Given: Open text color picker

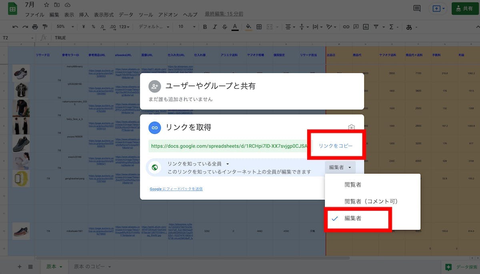Looking at the screenshot, I should (235, 27).
